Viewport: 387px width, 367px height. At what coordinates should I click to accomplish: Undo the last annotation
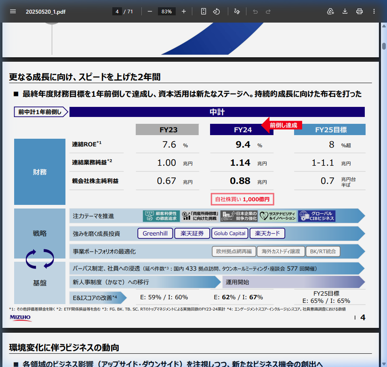(255, 11)
